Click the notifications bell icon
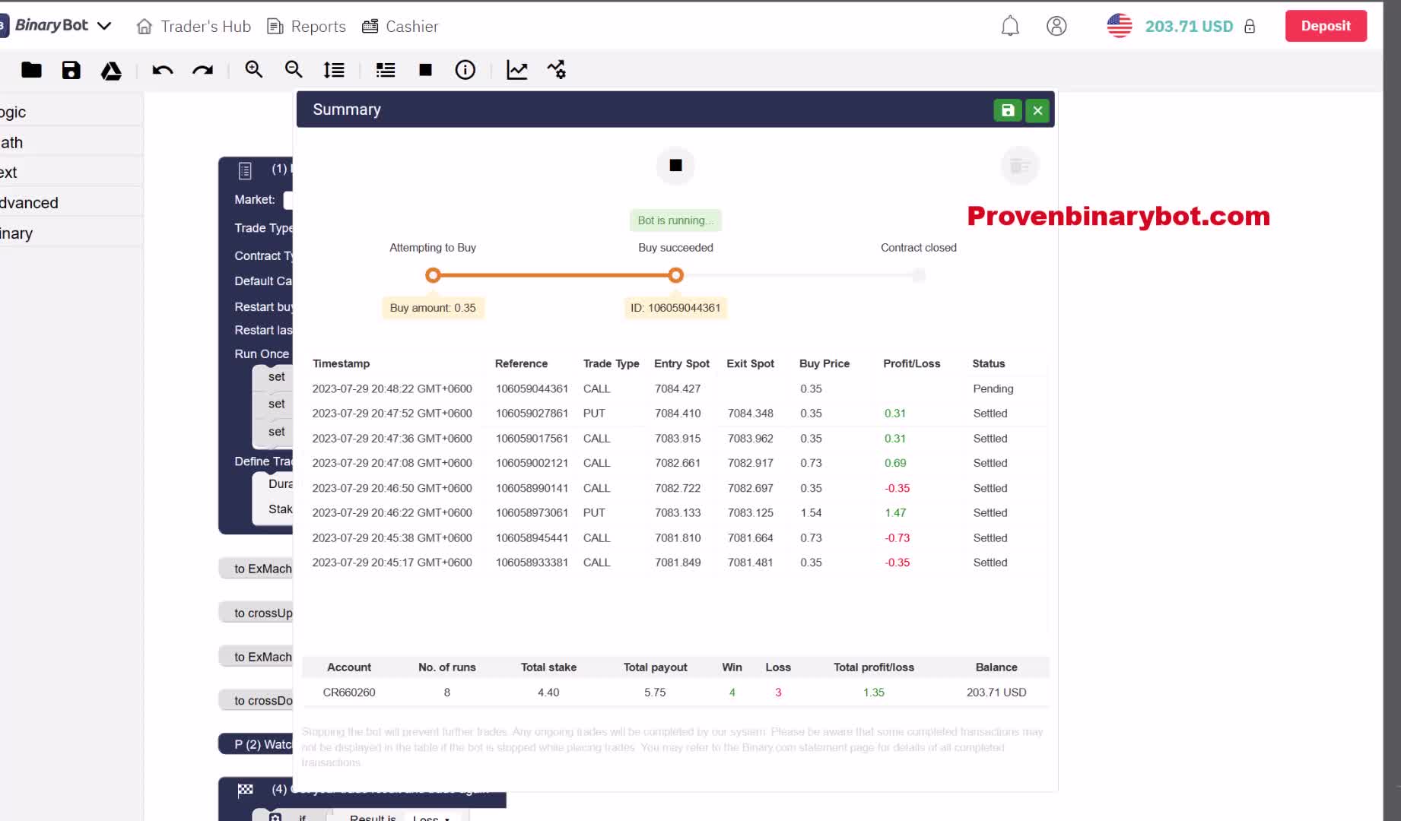Image resolution: width=1401 pixels, height=821 pixels. point(1009,26)
